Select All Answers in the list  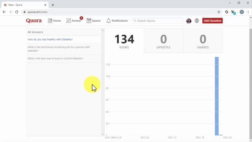pyautogui.click(x=64, y=32)
